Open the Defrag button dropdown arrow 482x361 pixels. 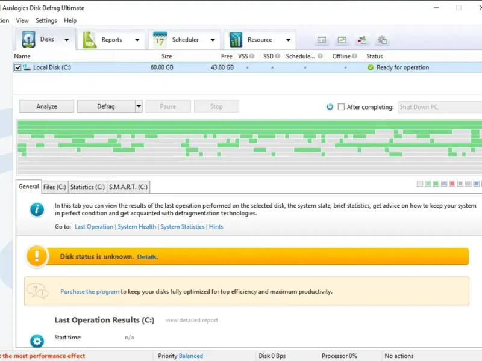[x=139, y=106]
